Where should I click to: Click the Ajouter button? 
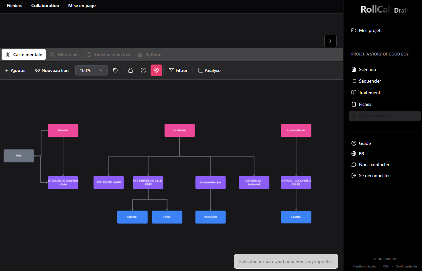click(x=16, y=70)
